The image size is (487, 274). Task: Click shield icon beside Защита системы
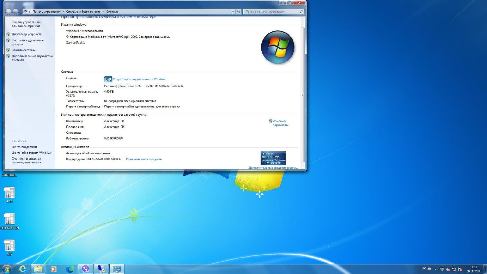(x=8, y=50)
